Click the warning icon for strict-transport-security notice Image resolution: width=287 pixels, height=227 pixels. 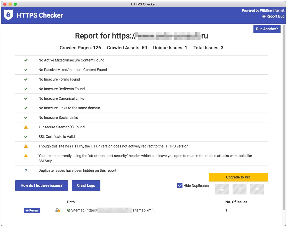pyautogui.click(x=26, y=155)
